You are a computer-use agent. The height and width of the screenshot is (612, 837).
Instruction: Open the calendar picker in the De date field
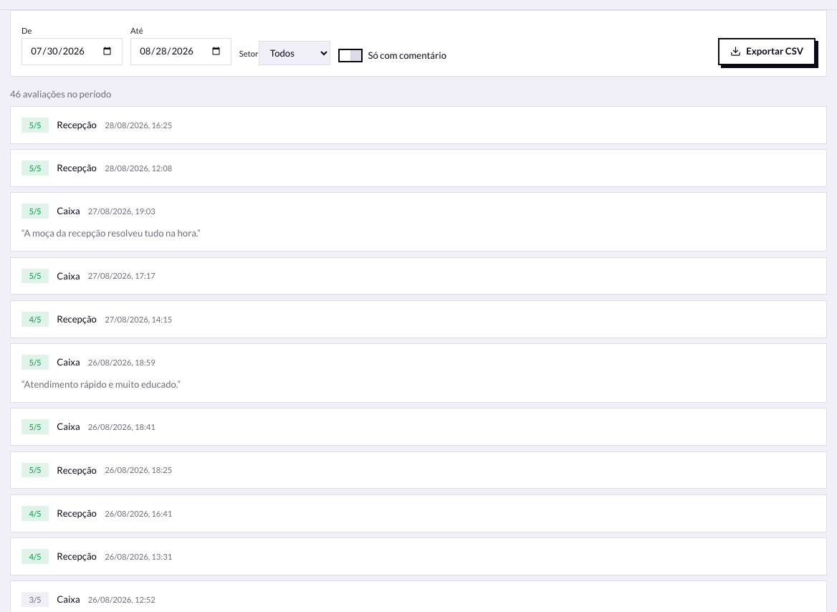click(107, 52)
